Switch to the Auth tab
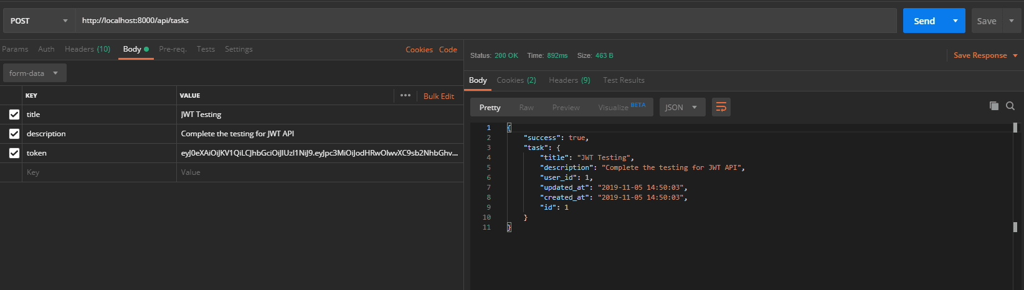Screen dimensions: 1024x290 [46, 49]
